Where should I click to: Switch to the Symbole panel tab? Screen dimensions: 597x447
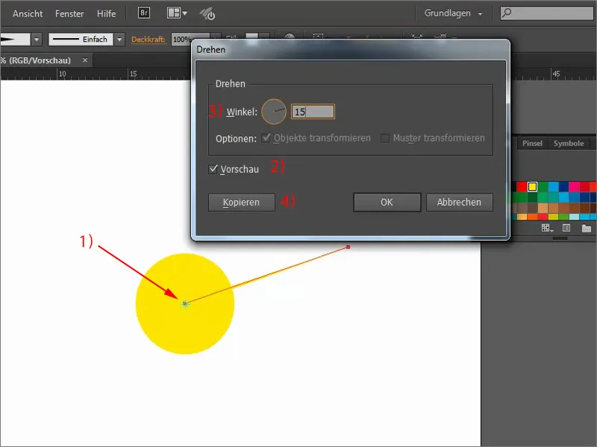[x=569, y=143]
